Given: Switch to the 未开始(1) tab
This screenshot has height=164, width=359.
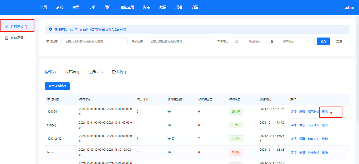Looking at the screenshot, I should pyautogui.click(x=72, y=72).
